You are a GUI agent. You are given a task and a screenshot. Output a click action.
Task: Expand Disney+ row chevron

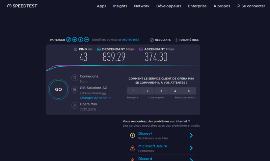tap(191, 135)
